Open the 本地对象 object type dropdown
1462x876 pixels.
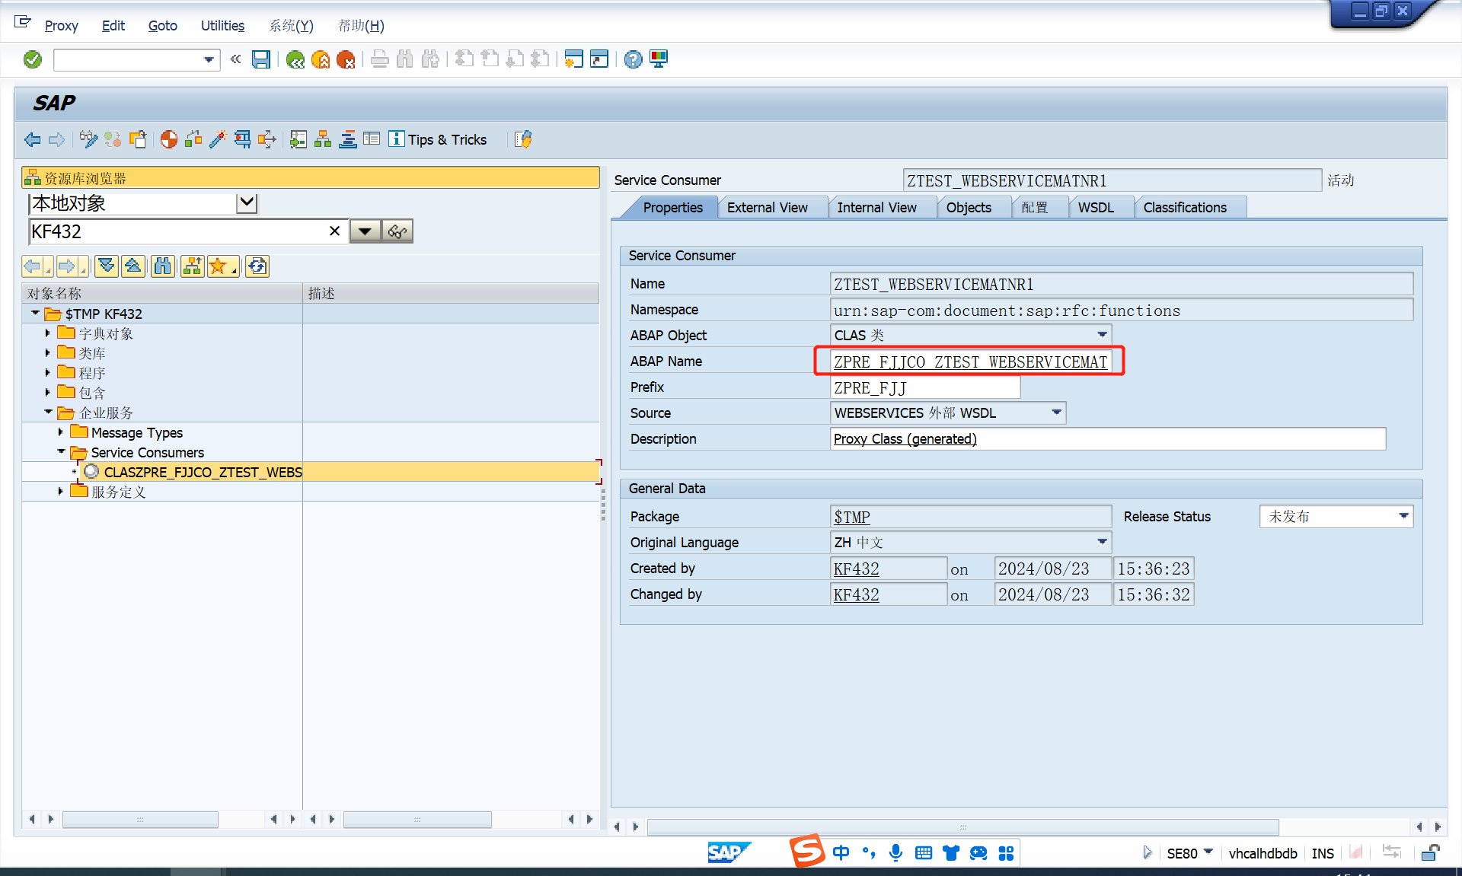[247, 202]
